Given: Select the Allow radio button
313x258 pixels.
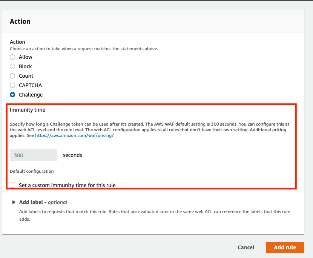Looking at the screenshot, I should (x=12, y=57).
